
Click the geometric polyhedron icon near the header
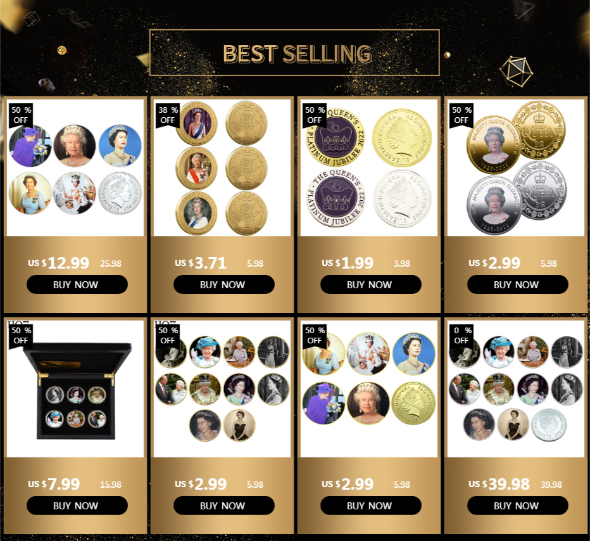(517, 72)
